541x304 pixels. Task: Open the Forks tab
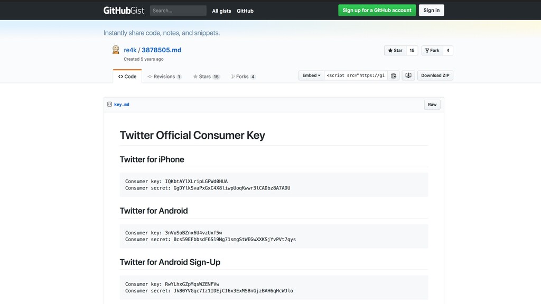[x=243, y=77]
